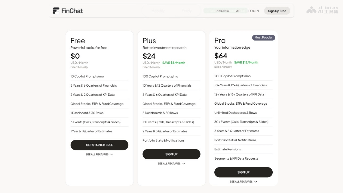This screenshot has height=193, width=343.
Task: Click the Most Popular badge
Action: tap(264, 37)
